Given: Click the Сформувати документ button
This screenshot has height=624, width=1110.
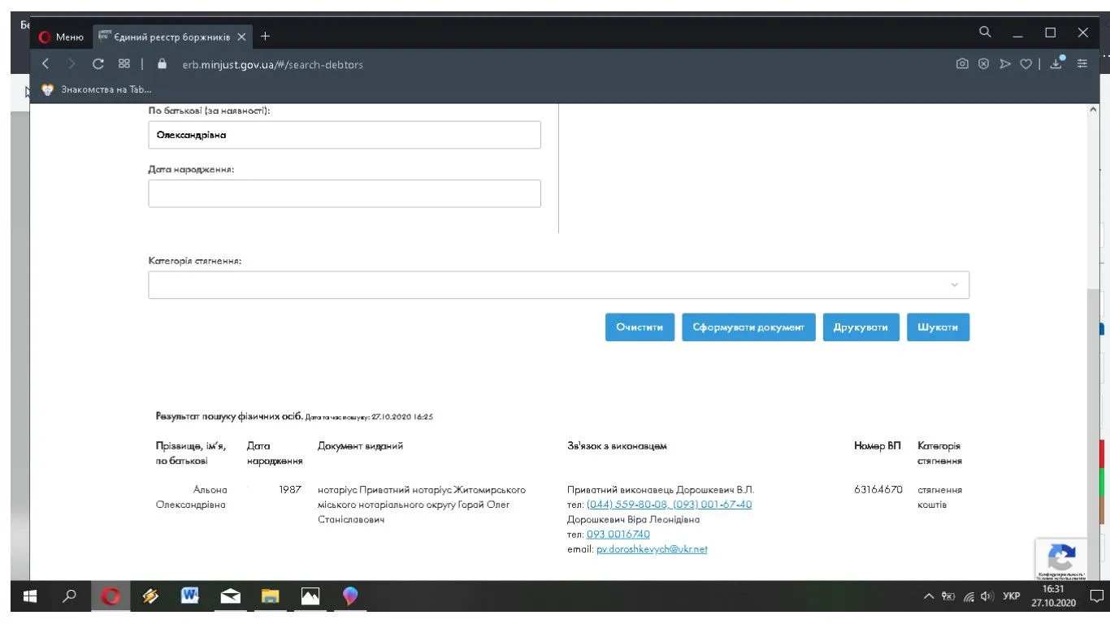Looking at the screenshot, I should point(748,327).
